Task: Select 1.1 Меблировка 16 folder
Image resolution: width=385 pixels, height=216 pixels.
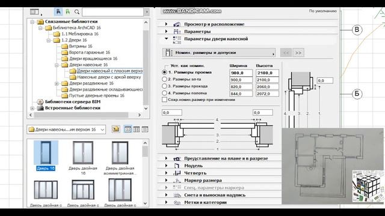Action: 80,34
